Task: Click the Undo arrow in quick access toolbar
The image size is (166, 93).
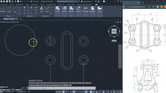Action: point(21,1)
